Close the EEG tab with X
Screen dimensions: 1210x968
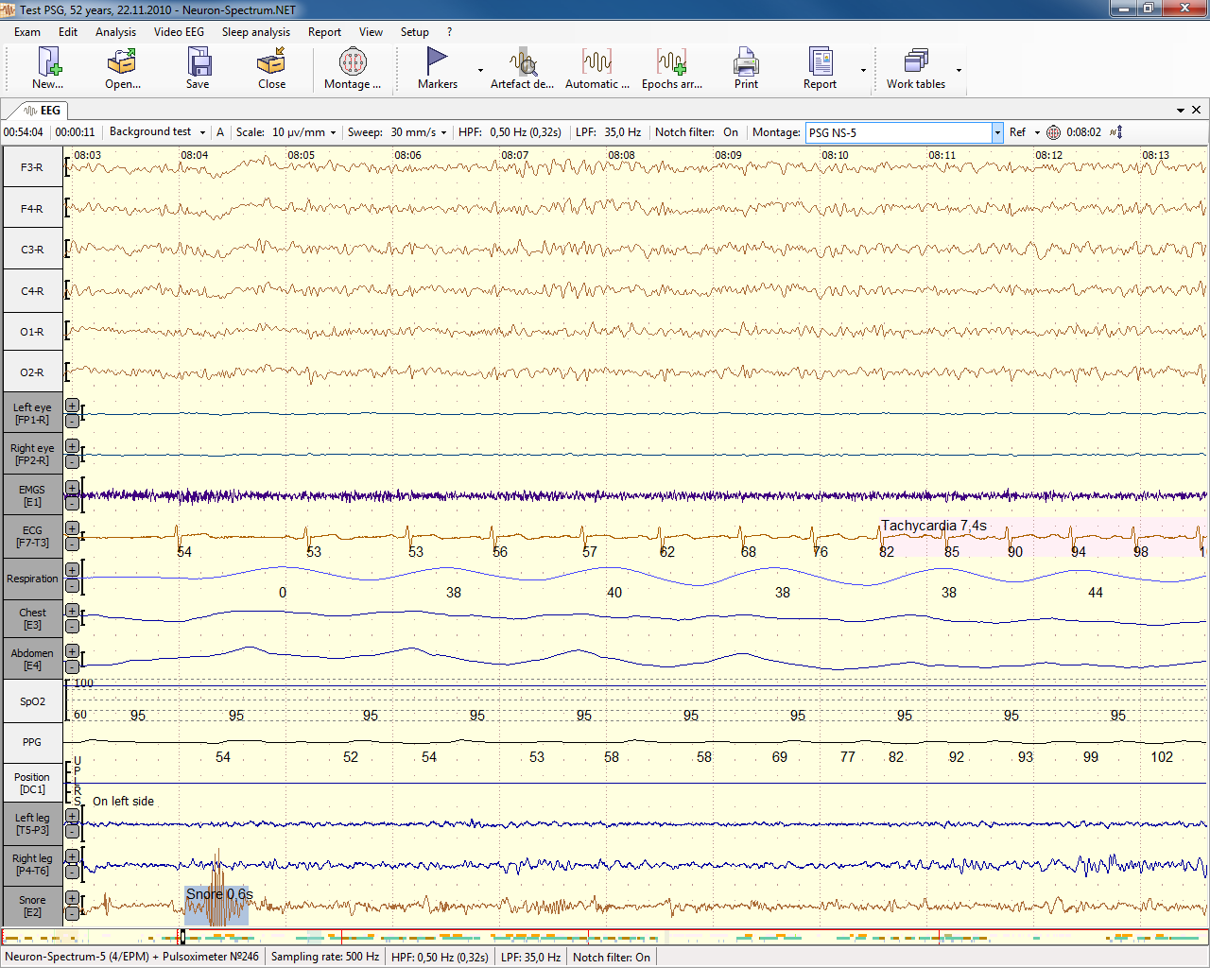[x=1196, y=111]
